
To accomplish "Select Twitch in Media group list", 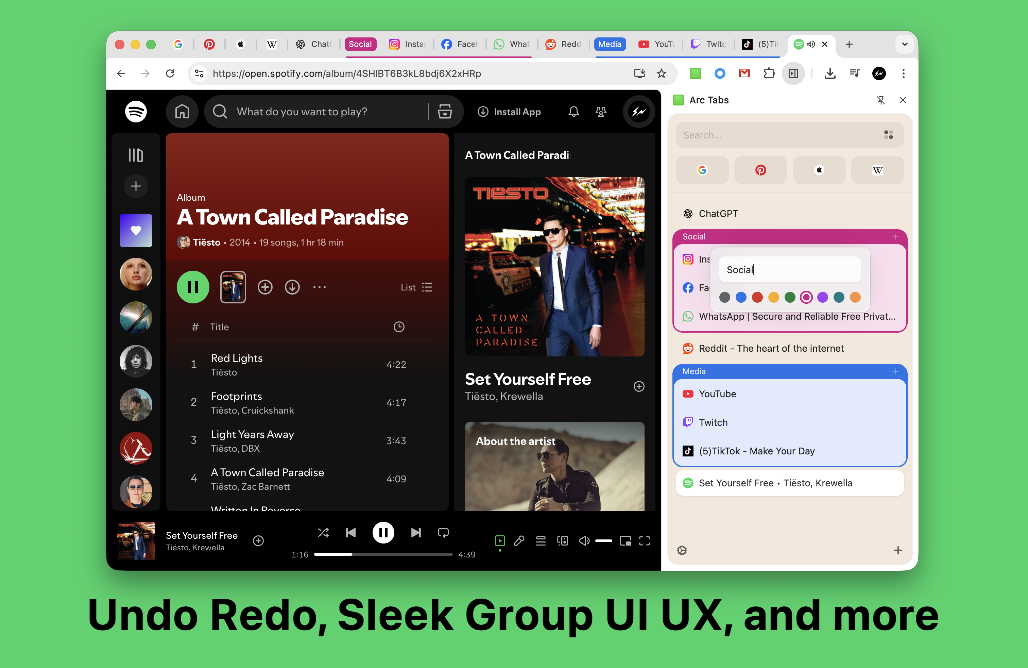I will 790,422.
